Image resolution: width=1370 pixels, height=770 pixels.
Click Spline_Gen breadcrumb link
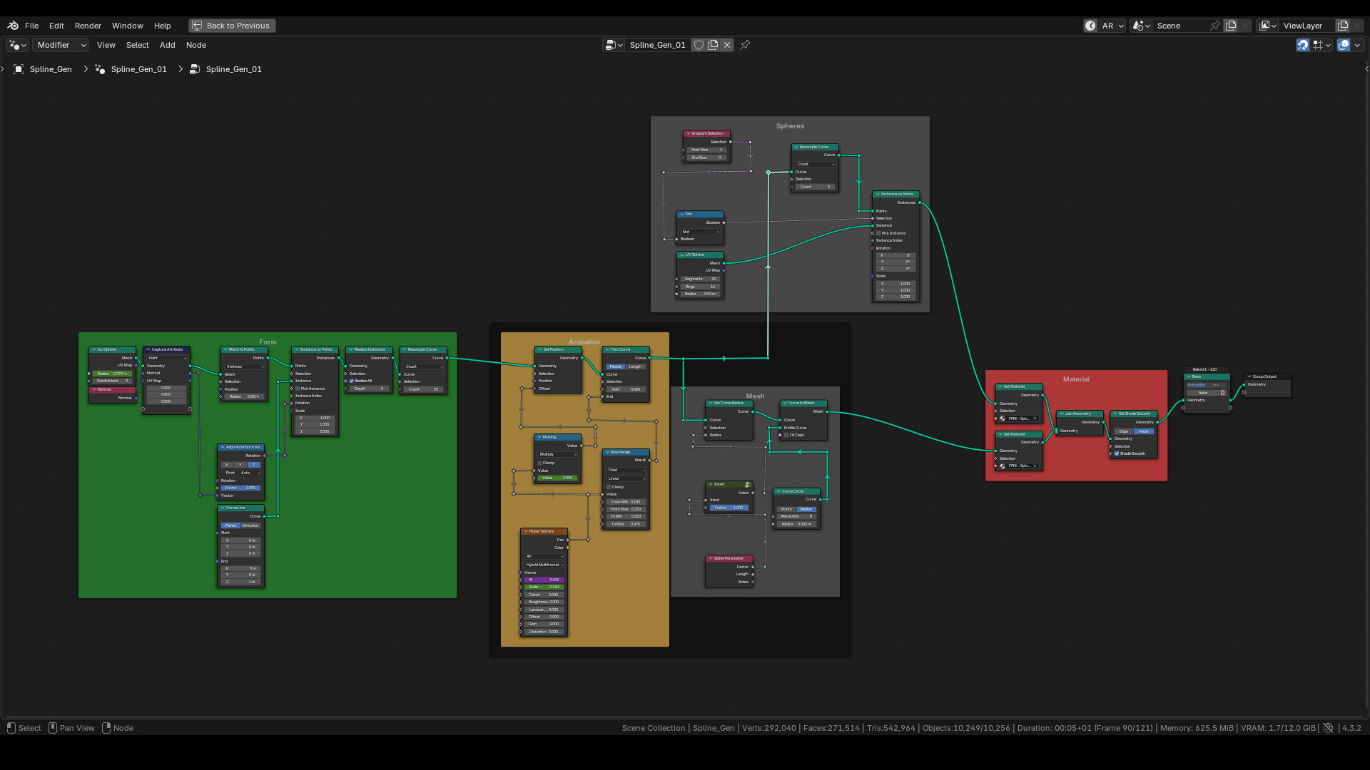[x=50, y=69]
